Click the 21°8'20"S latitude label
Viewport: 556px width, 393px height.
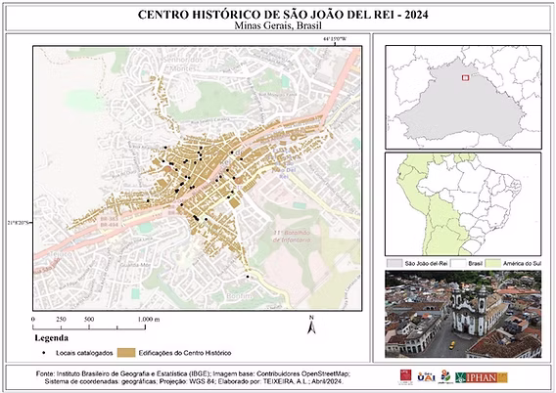[x=19, y=223]
